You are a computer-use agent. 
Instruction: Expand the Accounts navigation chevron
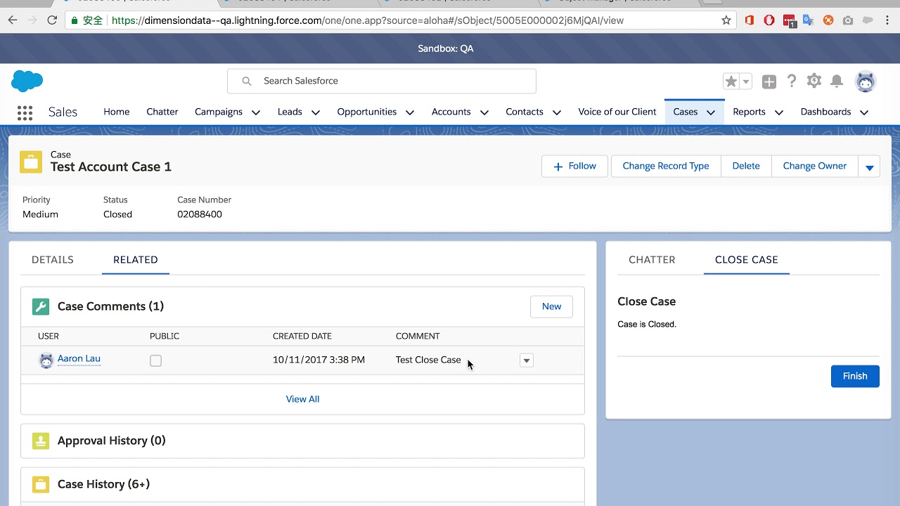pos(484,112)
